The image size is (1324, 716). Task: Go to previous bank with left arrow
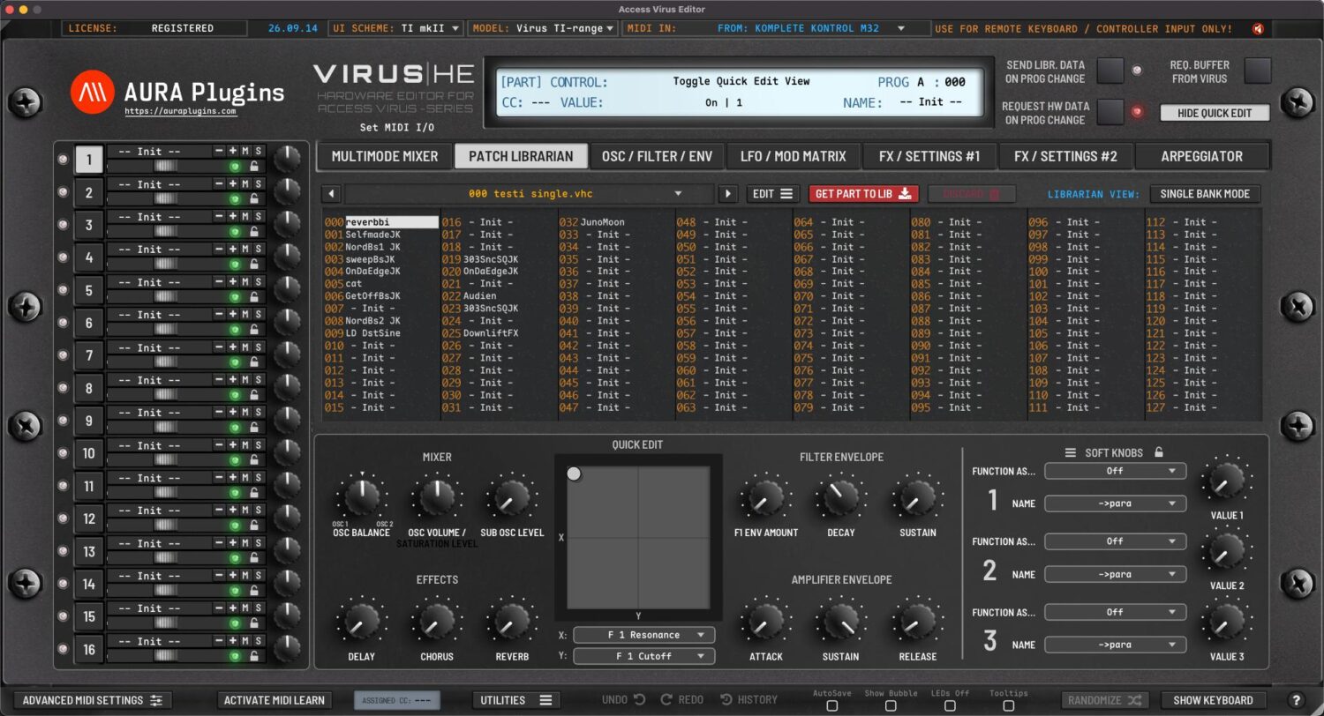331,194
